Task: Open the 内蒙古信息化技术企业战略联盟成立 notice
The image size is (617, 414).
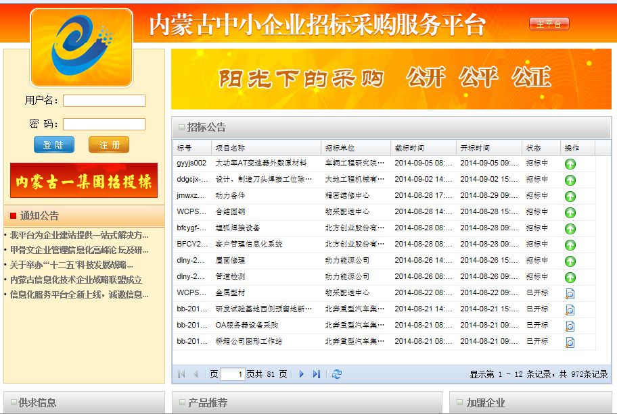Action: point(76,280)
